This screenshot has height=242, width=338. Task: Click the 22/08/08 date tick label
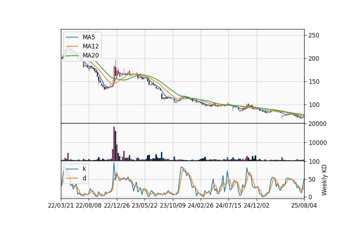click(89, 206)
